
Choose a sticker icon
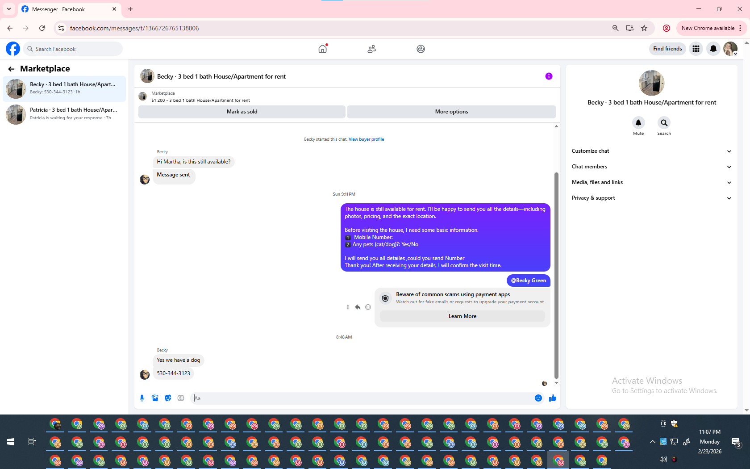point(168,398)
